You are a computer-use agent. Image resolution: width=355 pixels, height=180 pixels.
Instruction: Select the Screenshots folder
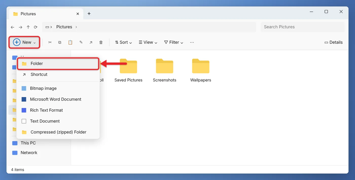pyautogui.click(x=165, y=71)
